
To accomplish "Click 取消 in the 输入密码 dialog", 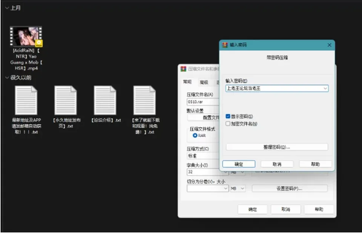I will click(x=277, y=164).
